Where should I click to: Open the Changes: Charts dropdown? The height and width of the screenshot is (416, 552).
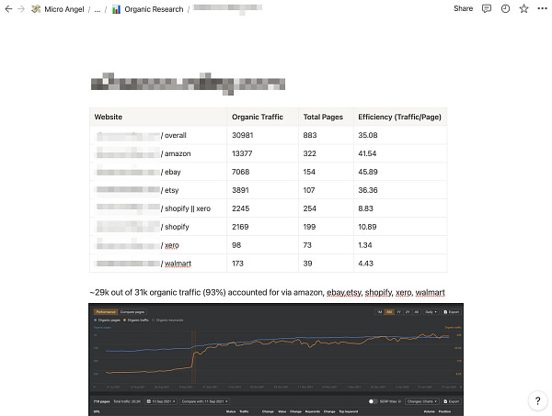click(x=422, y=401)
